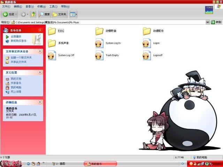Click the Start button on taskbar
This screenshot has width=223, height=167.
(x=11, y=164)
